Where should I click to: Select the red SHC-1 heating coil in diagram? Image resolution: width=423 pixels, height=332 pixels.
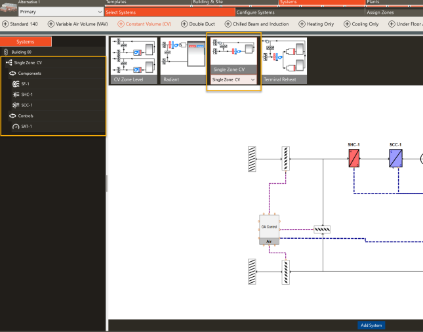point(354,158)
